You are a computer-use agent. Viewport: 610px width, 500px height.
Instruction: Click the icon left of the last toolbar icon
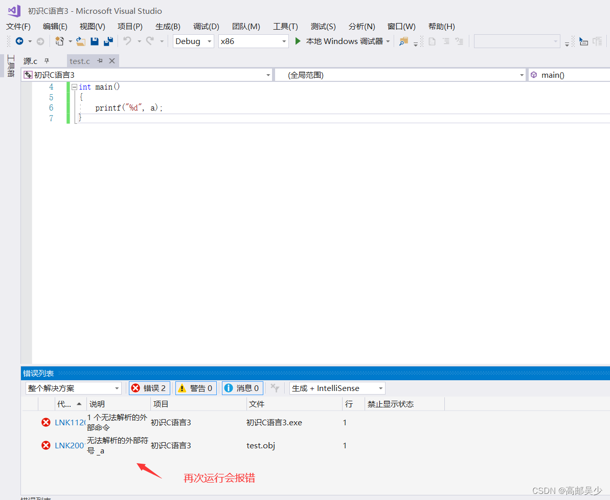[x=583, y=41]
